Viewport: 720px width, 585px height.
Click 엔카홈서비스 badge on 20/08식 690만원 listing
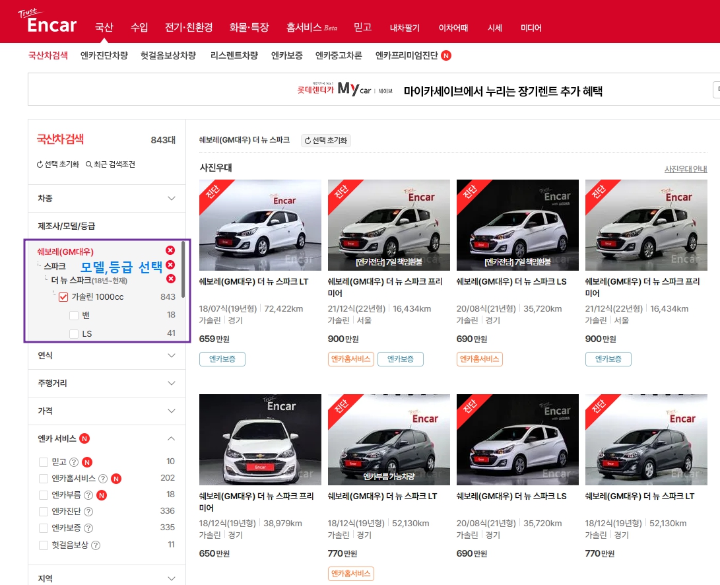[x=479, y=359]
